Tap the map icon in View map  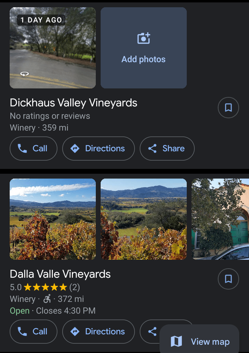[x=176, y=342]
